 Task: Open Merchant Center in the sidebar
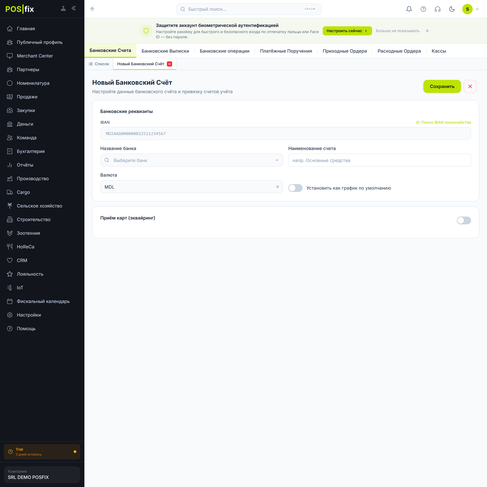point(42,56)
